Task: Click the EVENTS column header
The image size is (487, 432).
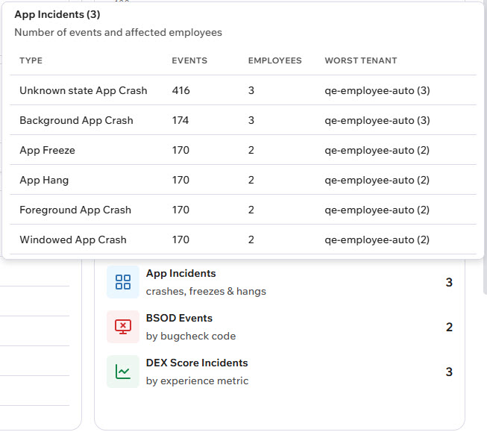Action: click(189, 60)
